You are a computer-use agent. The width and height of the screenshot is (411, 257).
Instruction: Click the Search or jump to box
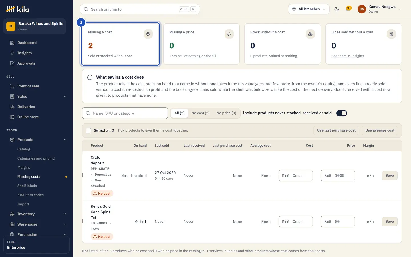pyautogui.click(x=140, y=9)
